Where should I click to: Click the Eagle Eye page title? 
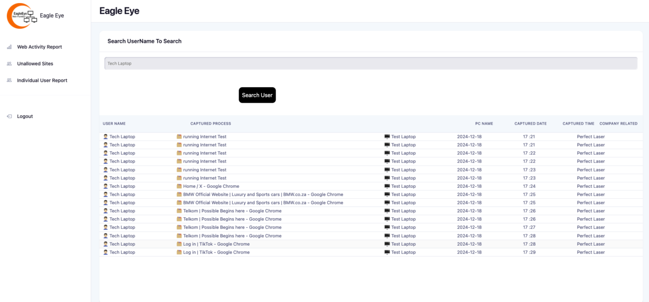coord(119,11)
